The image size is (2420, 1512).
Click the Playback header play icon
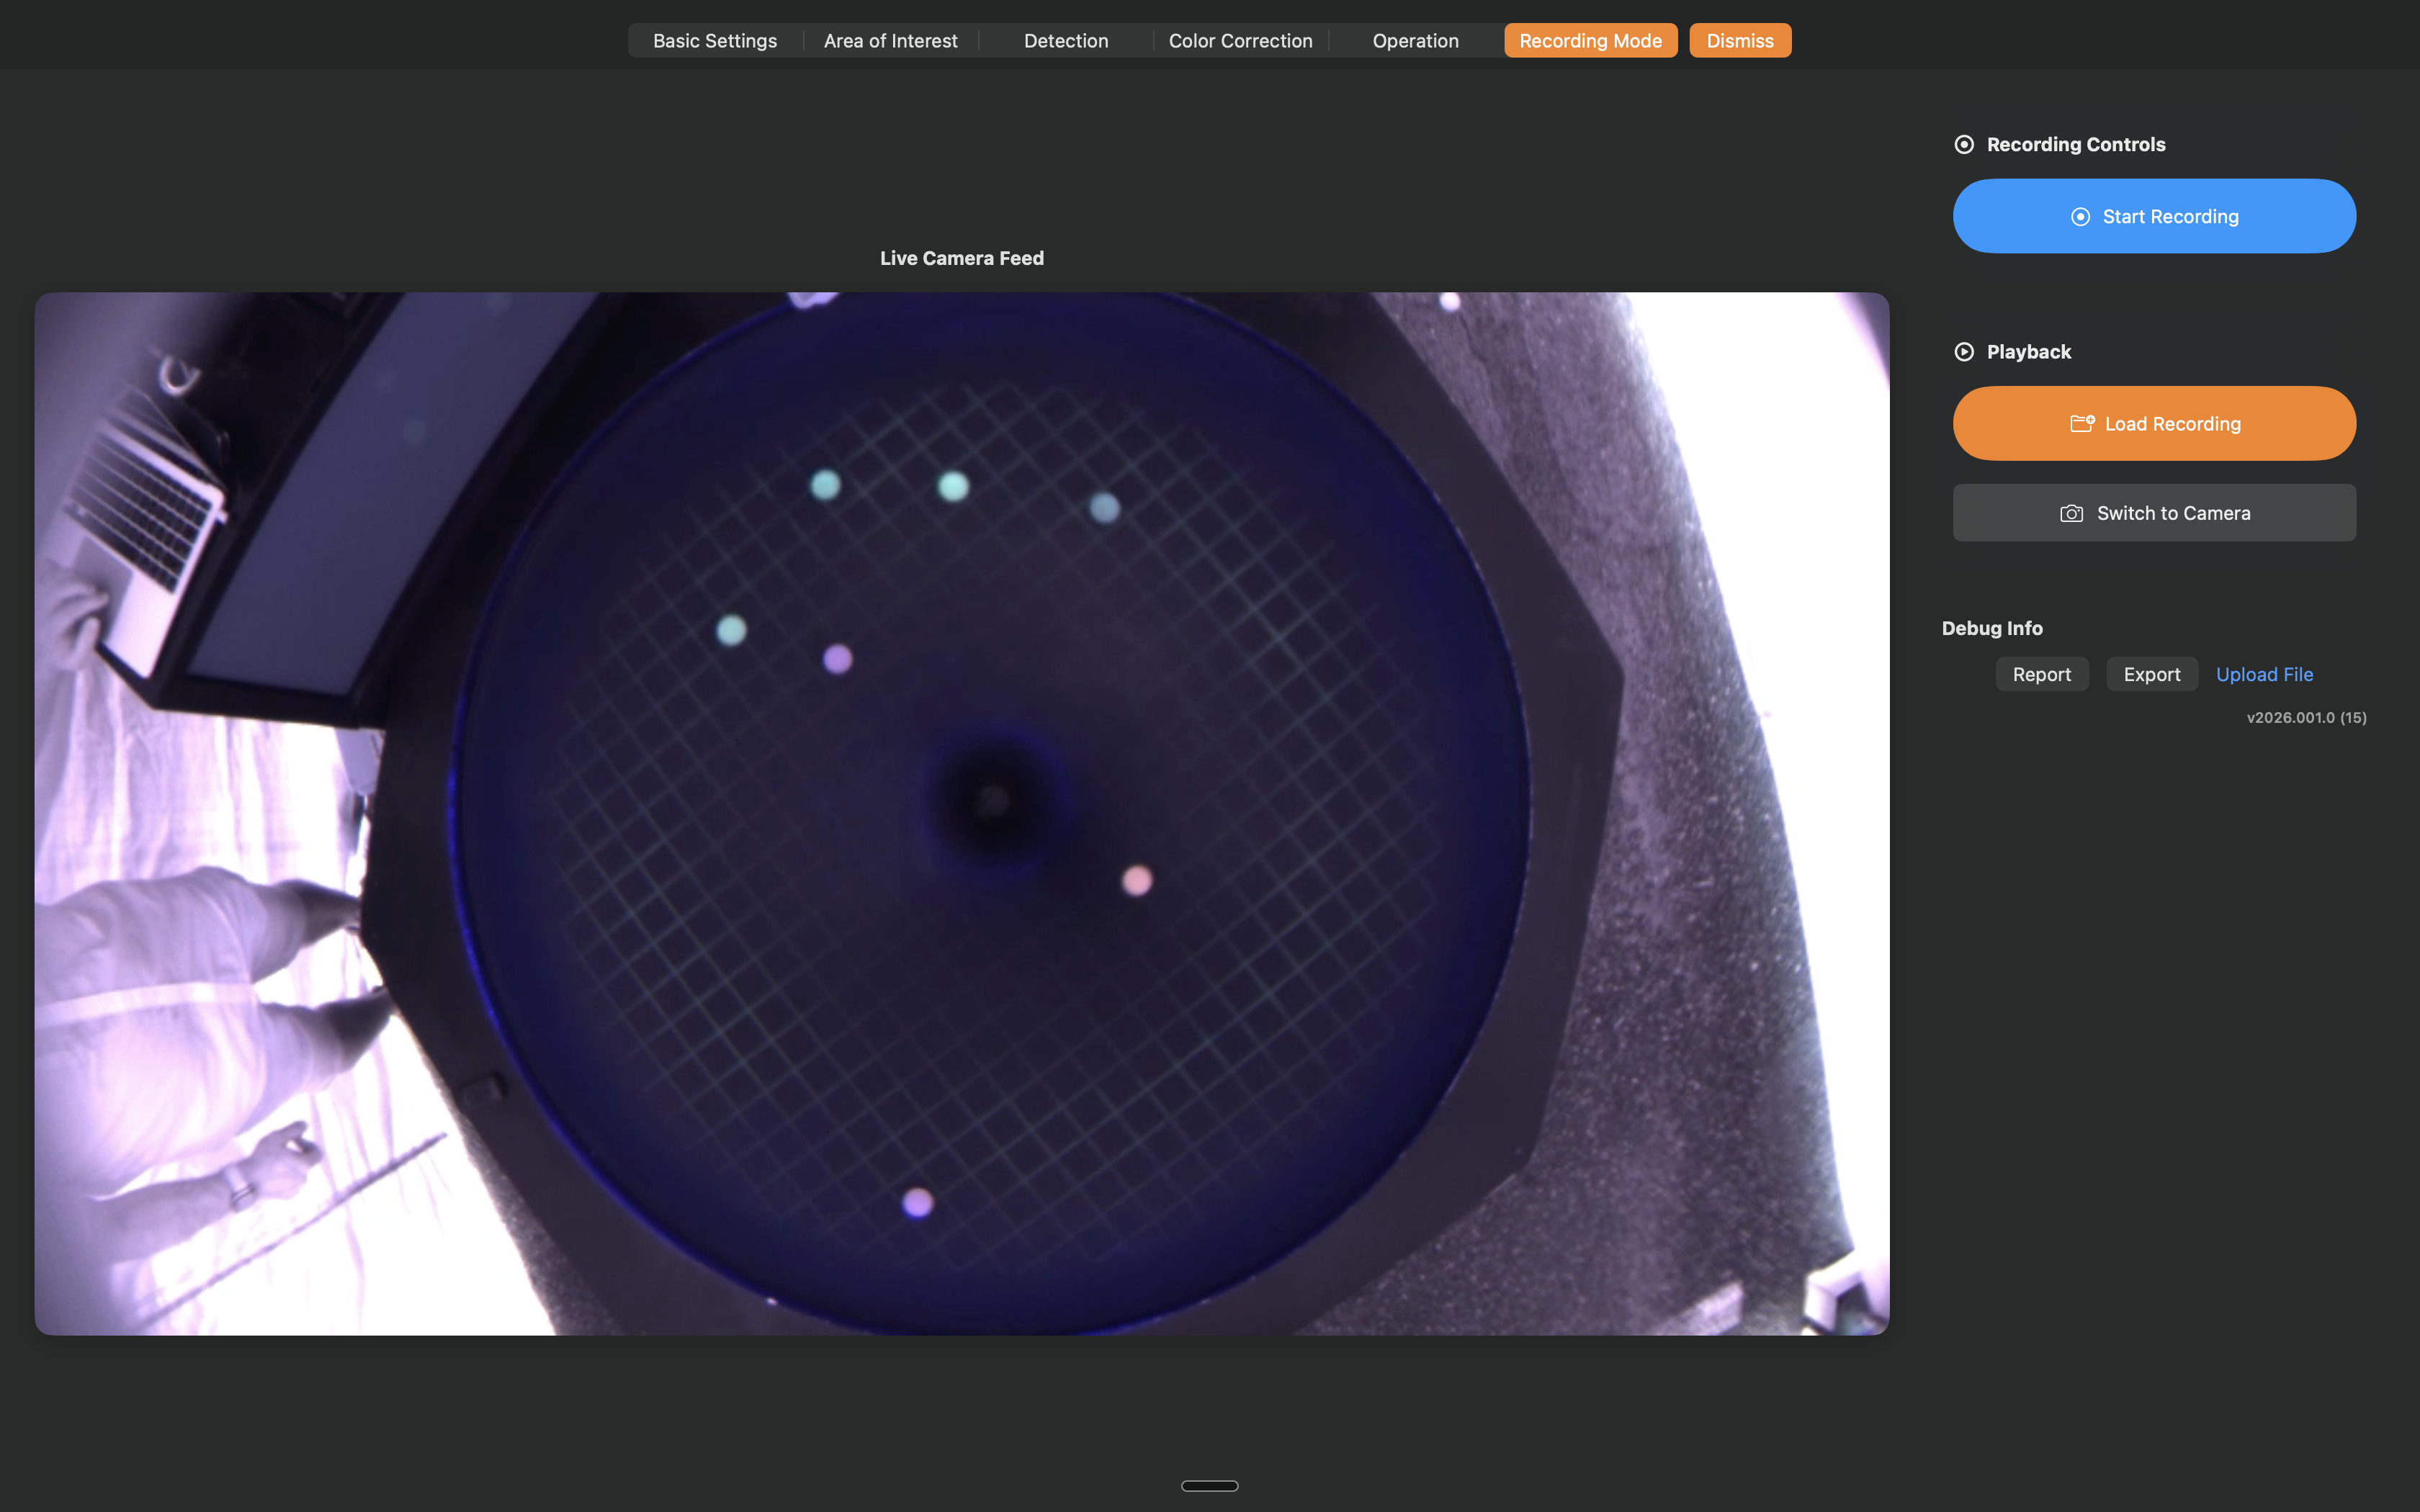(1964, 352)
